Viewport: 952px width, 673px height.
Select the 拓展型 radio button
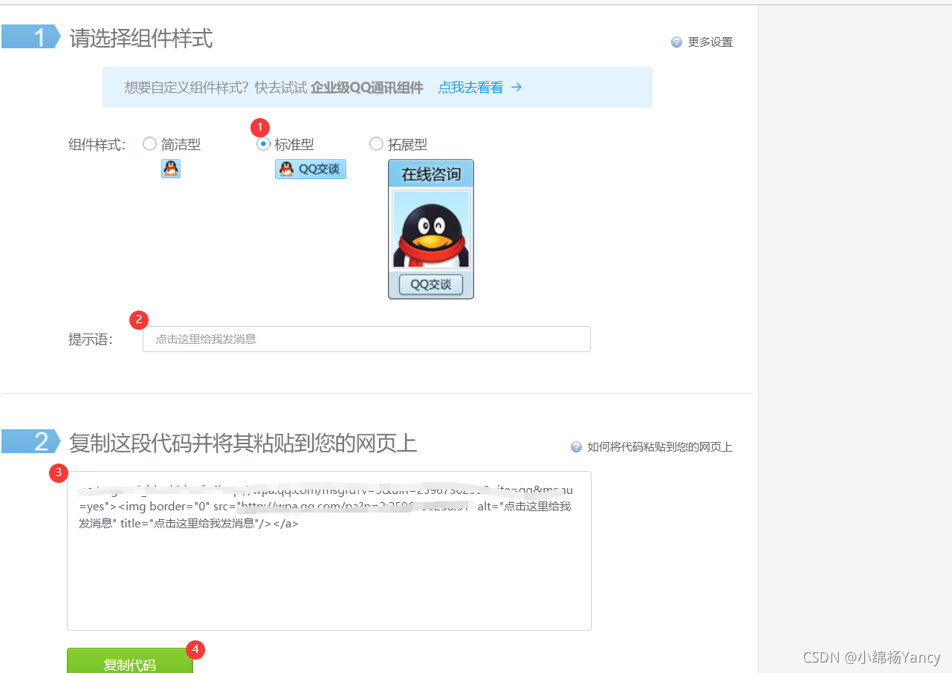[376, 144]
